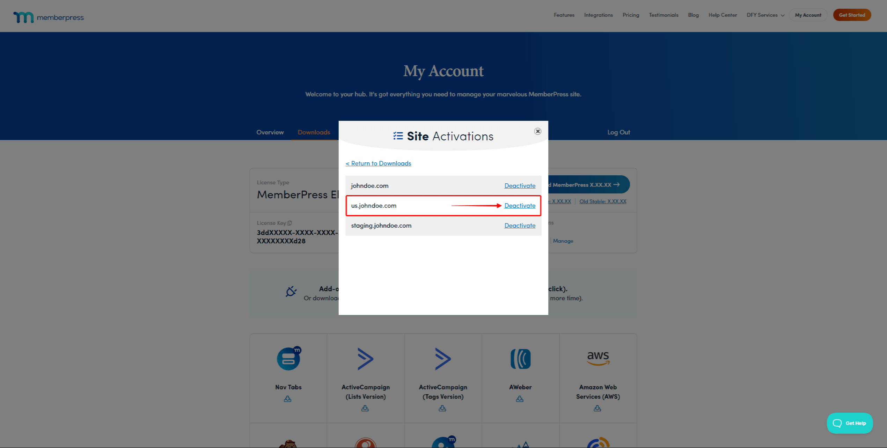Click johndoe.com domain text
This screenshot has width=887, height=448.
pyautogui.click(x=369, y=186)
